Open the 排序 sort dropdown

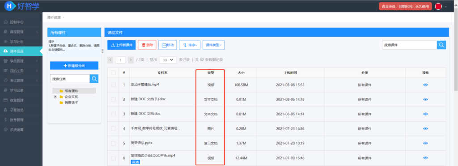pos(190,45)
